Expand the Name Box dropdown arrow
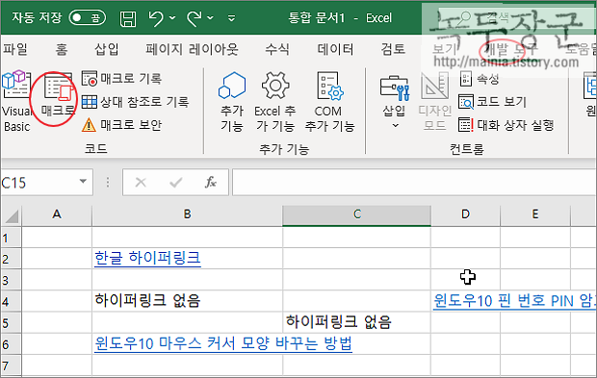Viewport: 597px width, 378px height. pos(83,182)
